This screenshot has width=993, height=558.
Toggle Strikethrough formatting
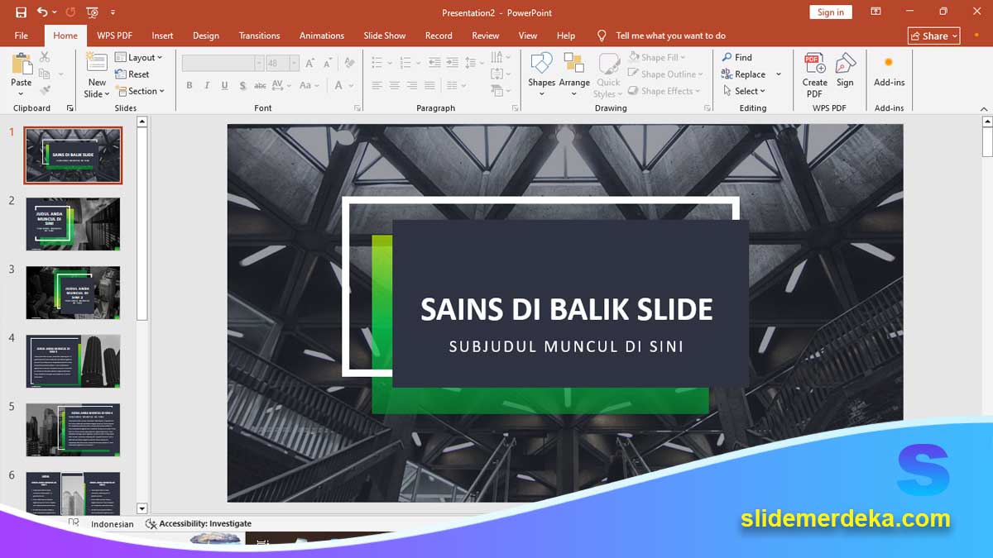(x=261, y=85)
